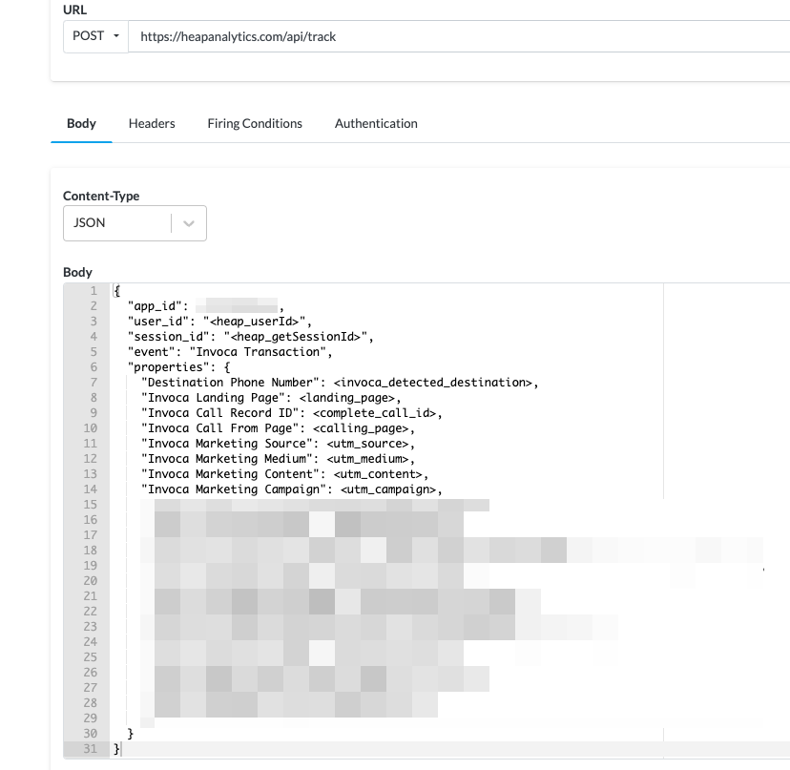This screenshot has width=790, height=770.
Task: Click the "Invoca Marketing Medium" line
Action: click(x=278, y=459)
